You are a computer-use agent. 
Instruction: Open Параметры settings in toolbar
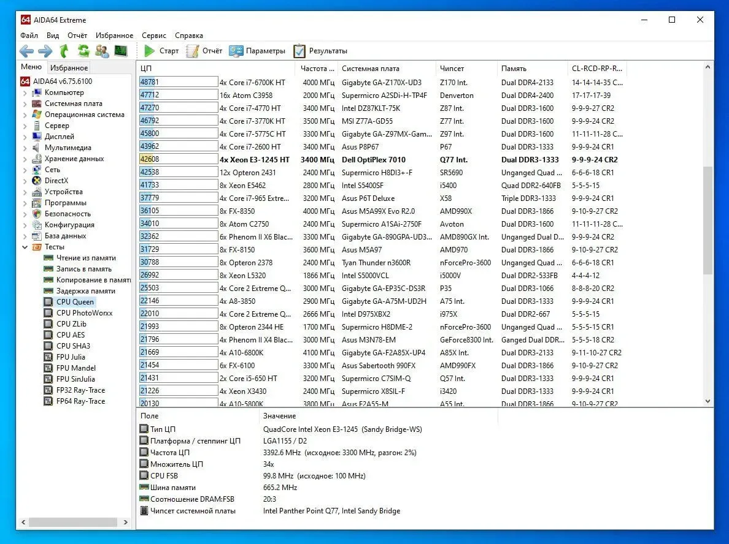(258, 51)
